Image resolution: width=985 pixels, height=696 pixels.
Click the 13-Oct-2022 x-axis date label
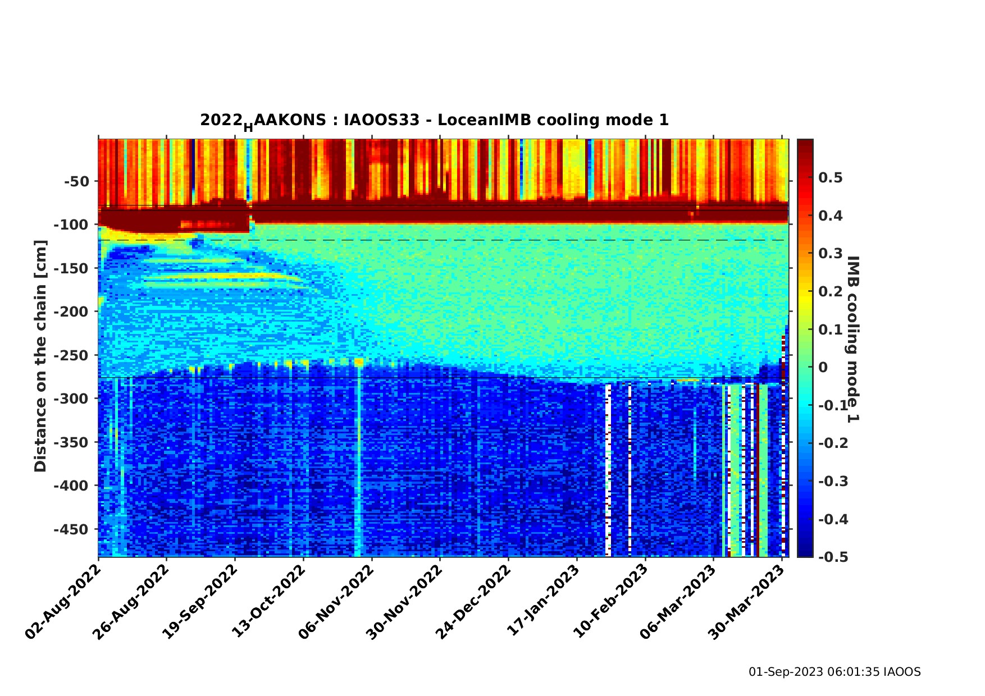click(x=270, y=602)
